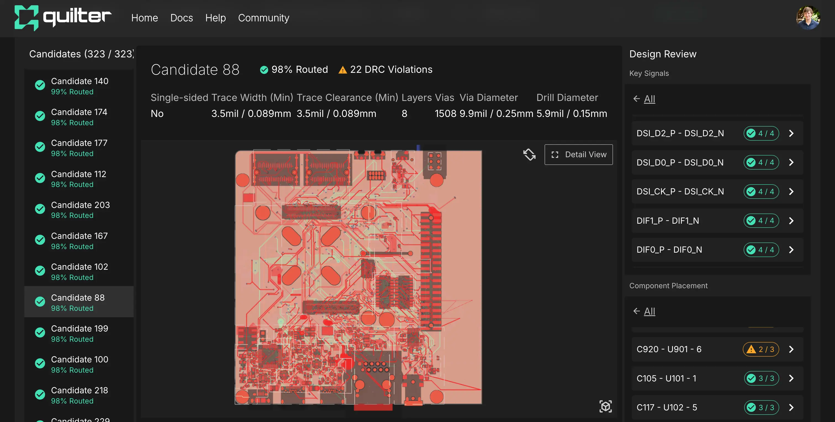Expand the C117 - U102 - 5 chevron
This screenshot has height=422, width=835.
791,407
